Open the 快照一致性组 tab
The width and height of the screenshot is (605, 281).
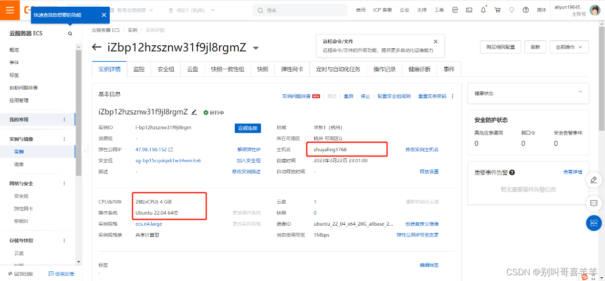[228, 69]
